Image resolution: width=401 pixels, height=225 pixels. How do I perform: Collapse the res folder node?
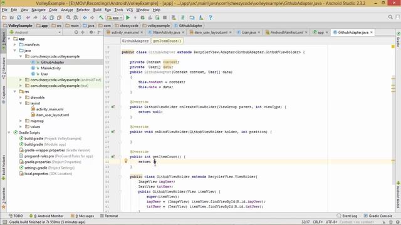(x=15, y=92)
